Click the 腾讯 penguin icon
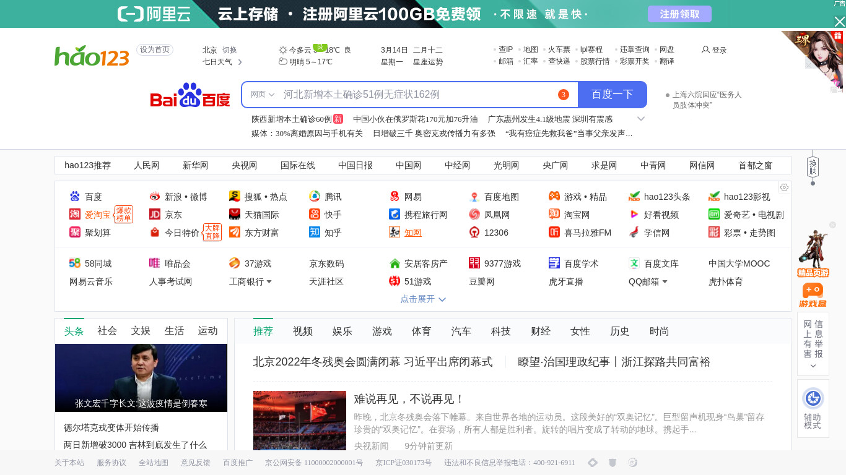The width and height of the screenshot is (846, 475). coord(315,197)
